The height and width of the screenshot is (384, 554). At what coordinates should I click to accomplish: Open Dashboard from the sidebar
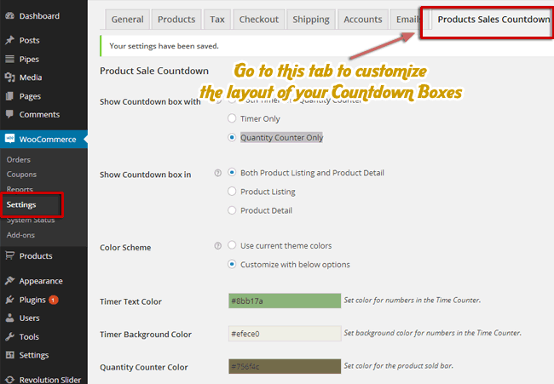[39, 16]
